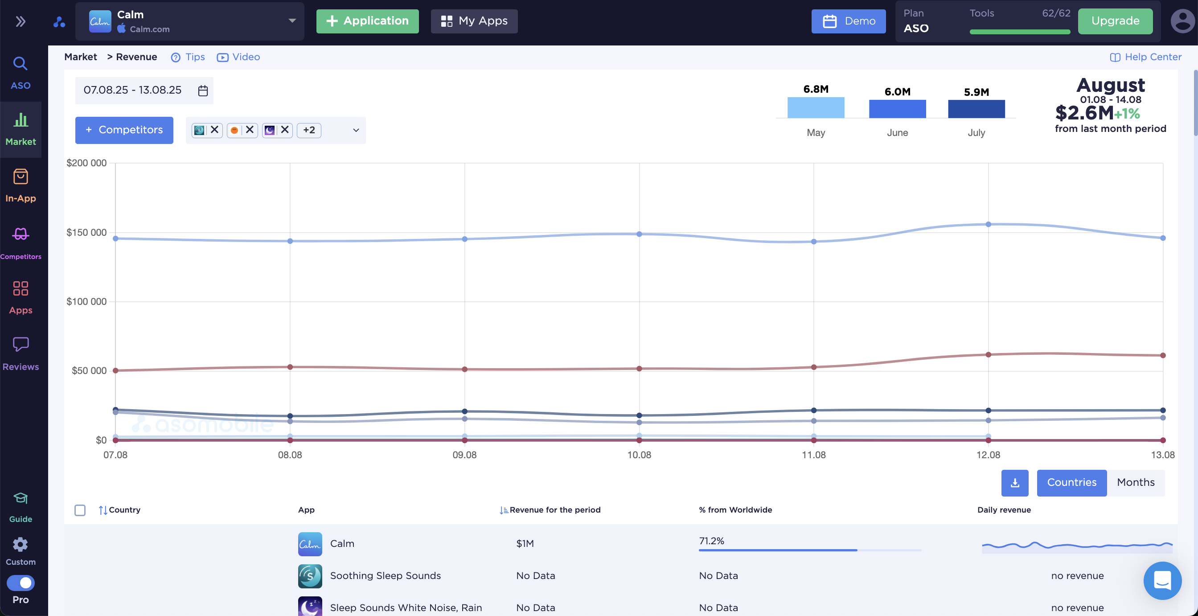Click the Upgrade button
1198x616 pixels.
point(1115,21)
